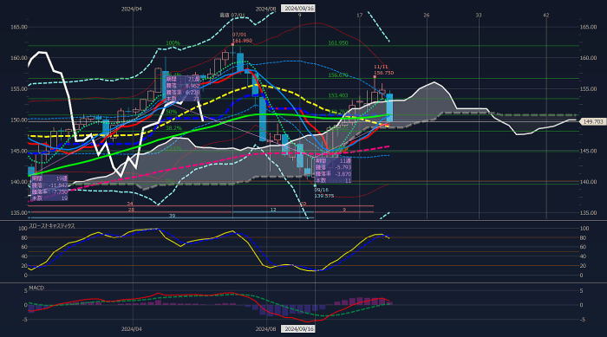Click 155.00 on the right price axis
The image size is (607, 337).
588,89
